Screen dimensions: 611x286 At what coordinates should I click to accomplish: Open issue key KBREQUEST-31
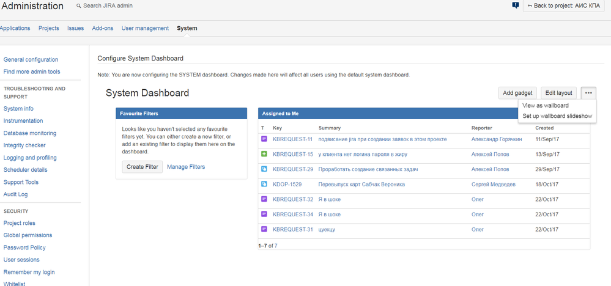click(293, 229)
